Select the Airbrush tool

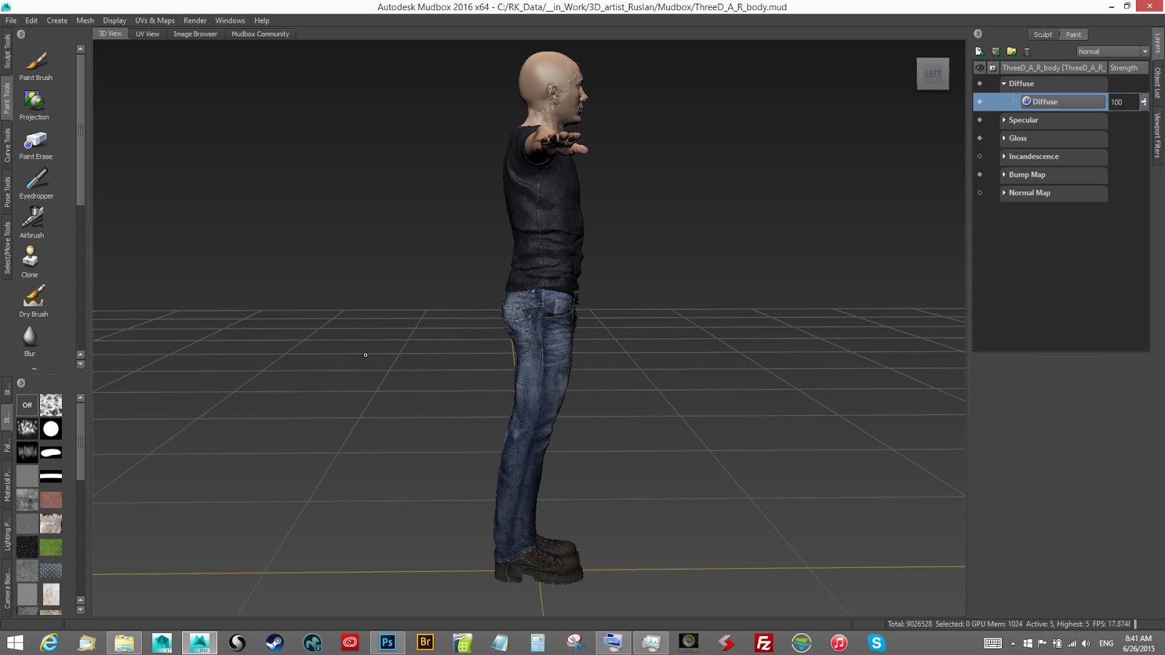(x=32, y=223)
